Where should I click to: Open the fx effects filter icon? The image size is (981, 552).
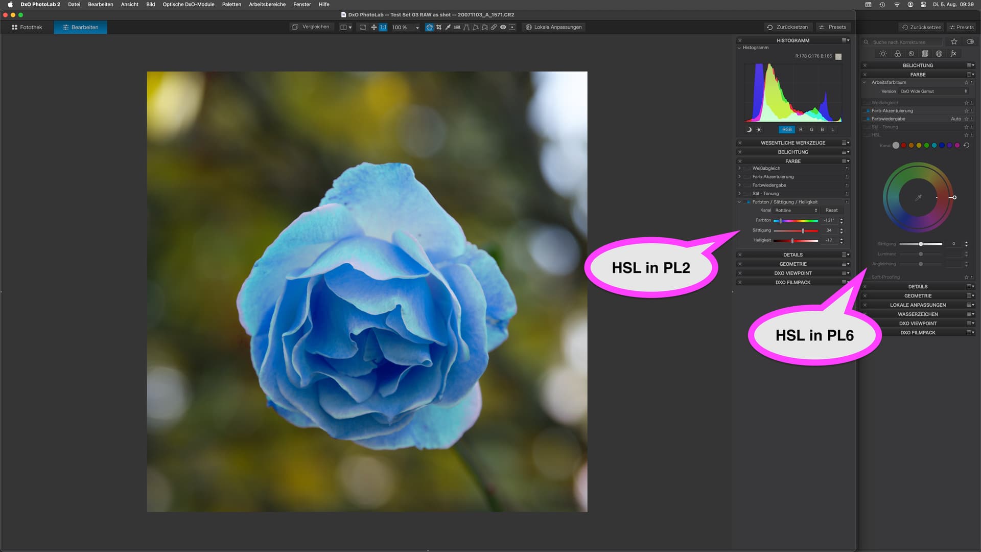coord(953,54)
